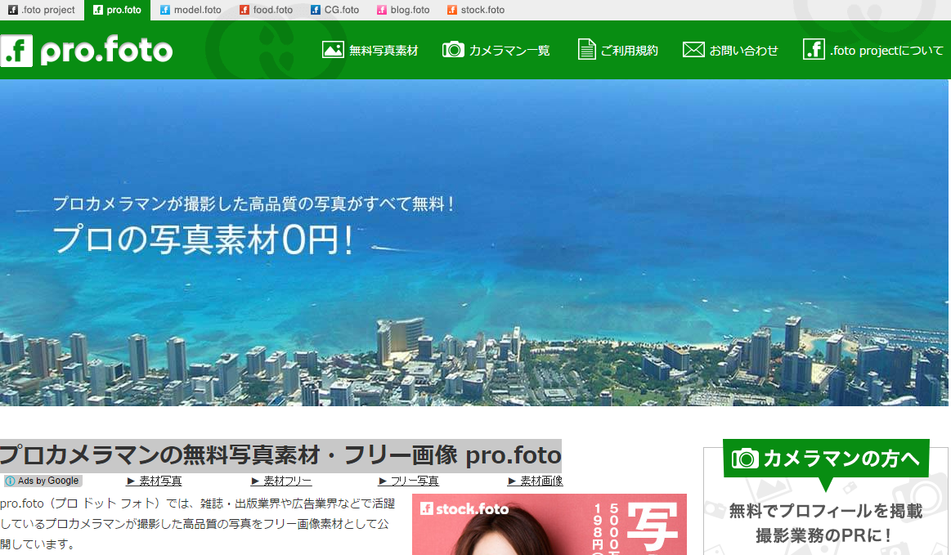
Task: Open the .foto project tab
Action: click(x=42, y=10)
